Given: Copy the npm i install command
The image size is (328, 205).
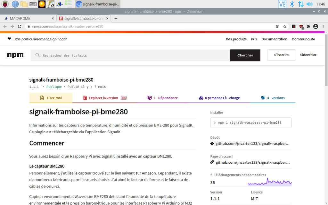Looking at the screenshot, I should [x=250, y=123].
